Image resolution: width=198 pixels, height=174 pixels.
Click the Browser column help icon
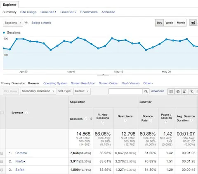pyautogui.click(x=26, y=113)
